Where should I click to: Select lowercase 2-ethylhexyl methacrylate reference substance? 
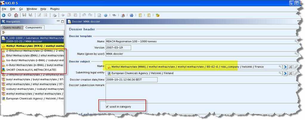[32, 75]
